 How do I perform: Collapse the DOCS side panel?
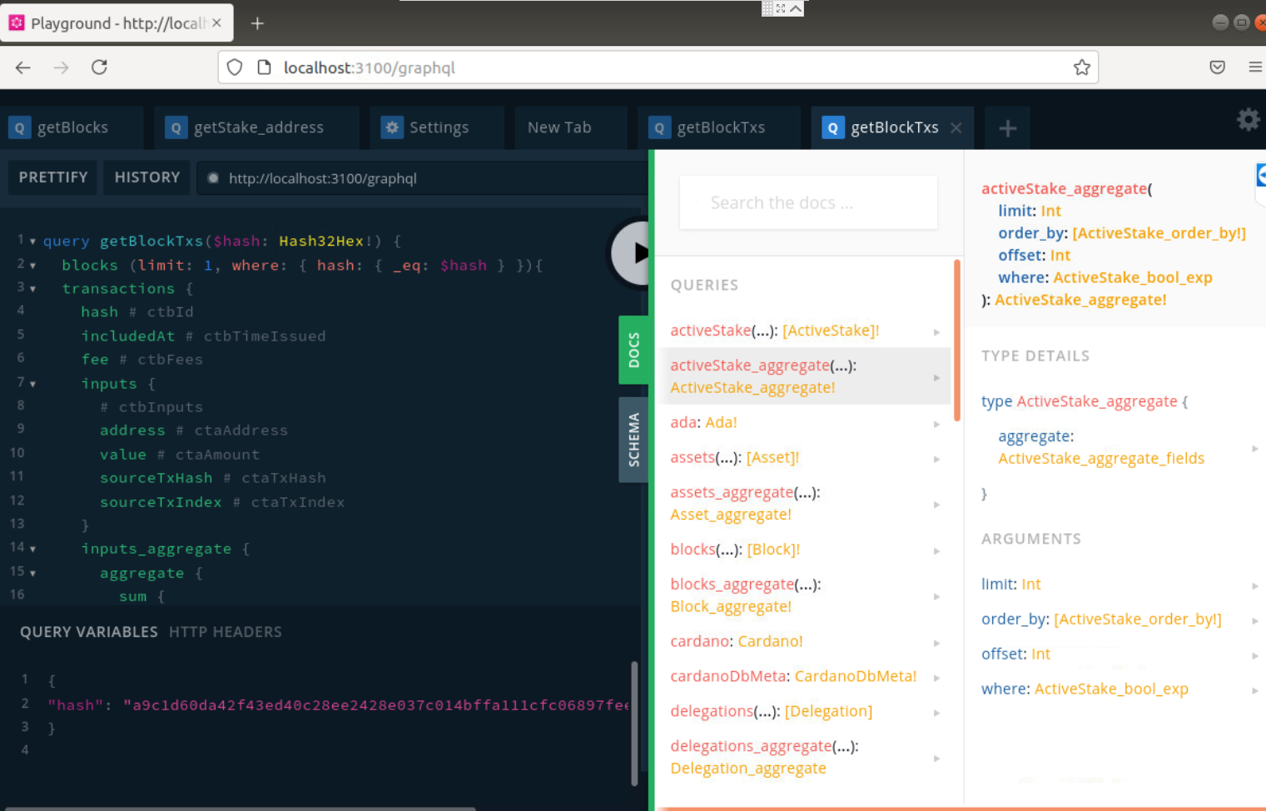tap(633, 350)
